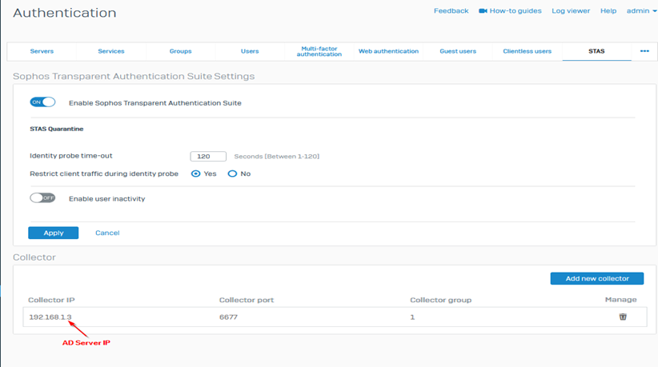Click Add new collector button
658x367 pixels.
596,278
